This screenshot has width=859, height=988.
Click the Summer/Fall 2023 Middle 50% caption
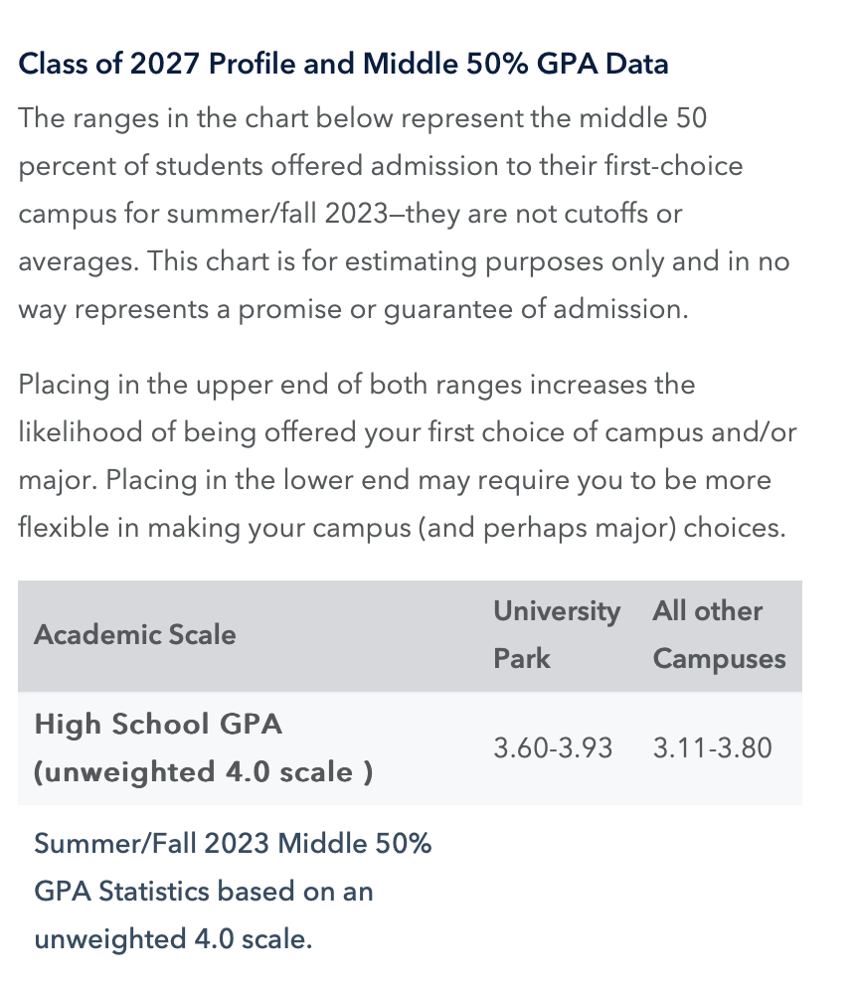point(233,844)
